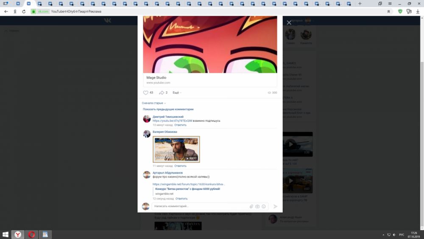Screen dimensions: 424x239
Task: Open a new browser tab
Action: (360, 3)
